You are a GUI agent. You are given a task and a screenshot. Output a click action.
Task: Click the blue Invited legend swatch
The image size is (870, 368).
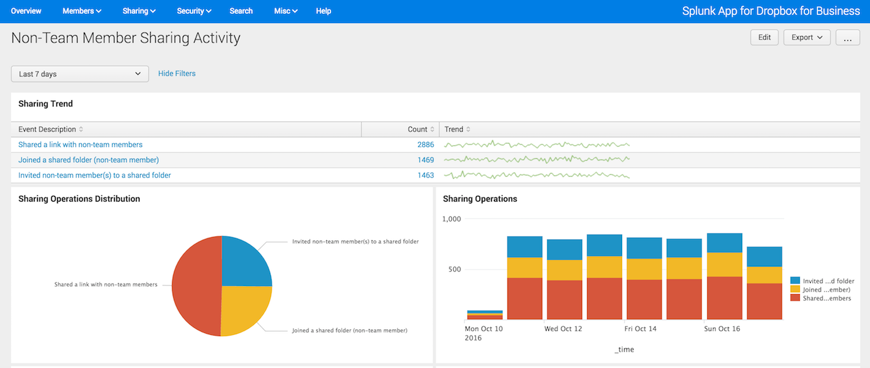pos(795,281)
